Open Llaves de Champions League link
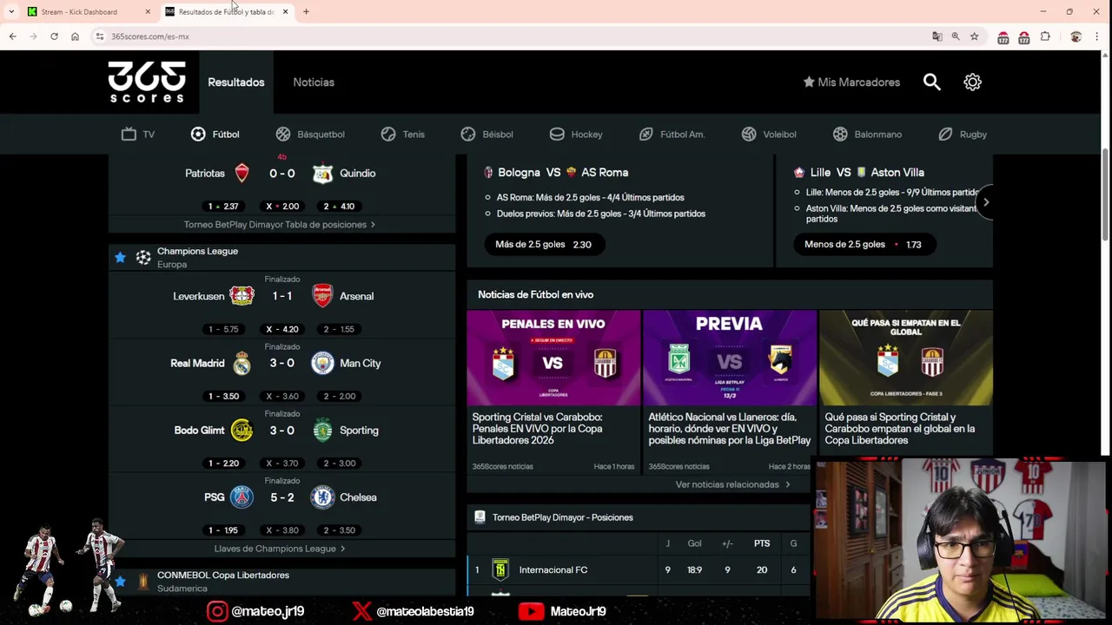 (280, 549)
